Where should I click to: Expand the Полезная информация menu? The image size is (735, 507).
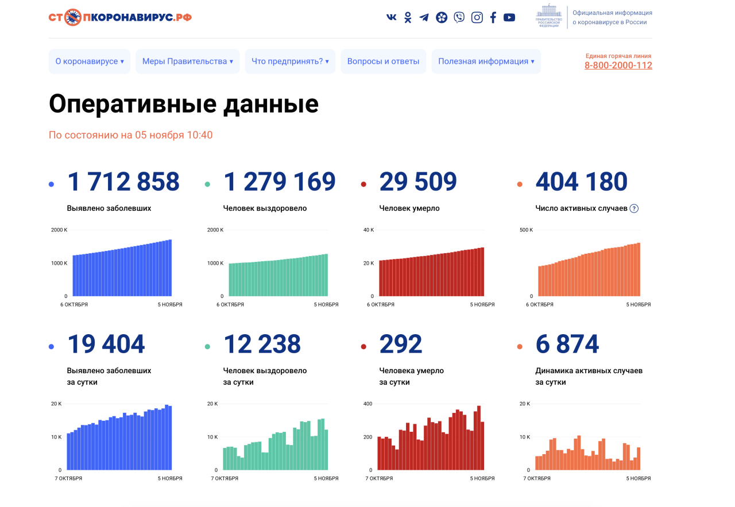point(486,61)
